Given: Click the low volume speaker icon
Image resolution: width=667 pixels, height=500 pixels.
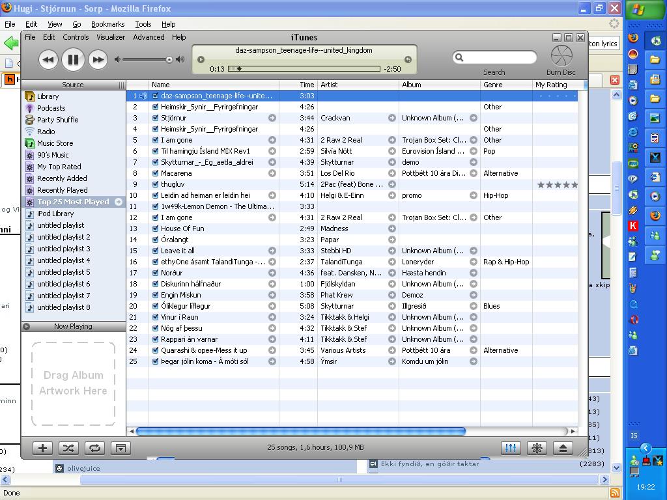Looking at the screenshot, I should 117,59.
